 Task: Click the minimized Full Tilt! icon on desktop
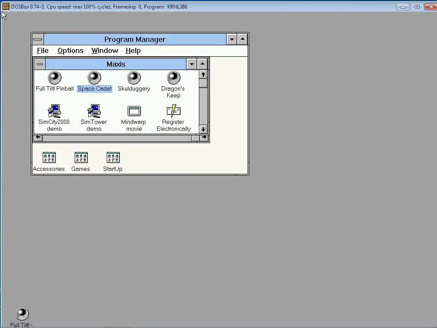22,314
